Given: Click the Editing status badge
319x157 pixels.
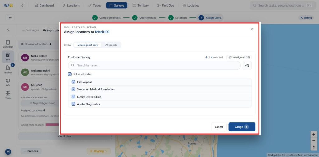Looking at the screenshot, I should (306, 18).
